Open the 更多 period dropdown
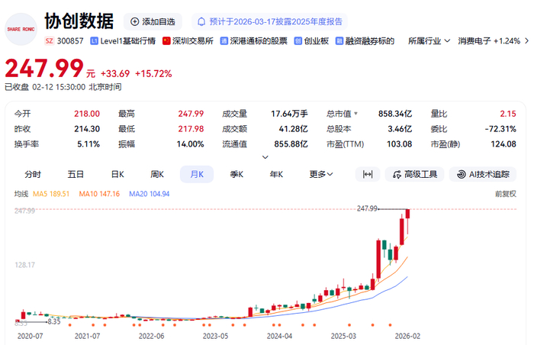 pyautogui.click(x=321, y=175)
